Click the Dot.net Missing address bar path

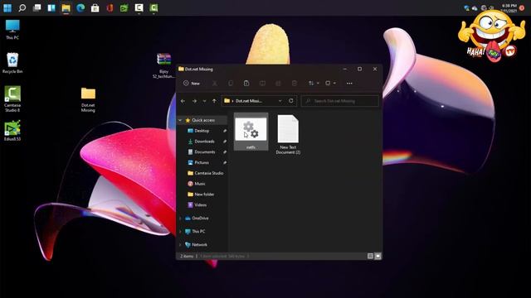(x=249, y=101)
